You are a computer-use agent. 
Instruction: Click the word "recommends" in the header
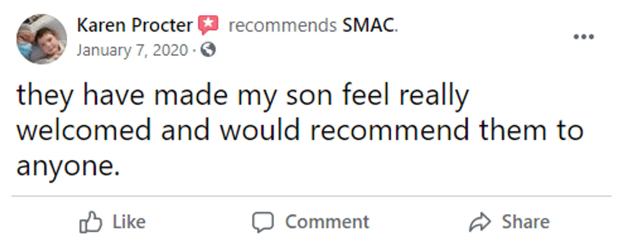click(282, 25)
